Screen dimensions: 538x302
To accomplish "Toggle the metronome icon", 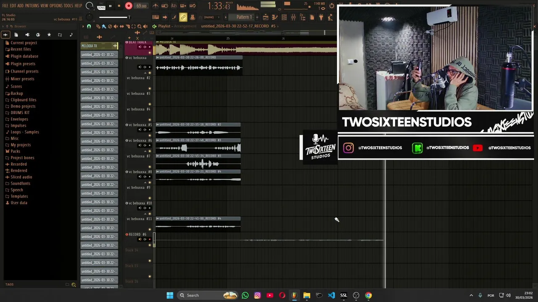I will tap(156, 6).
